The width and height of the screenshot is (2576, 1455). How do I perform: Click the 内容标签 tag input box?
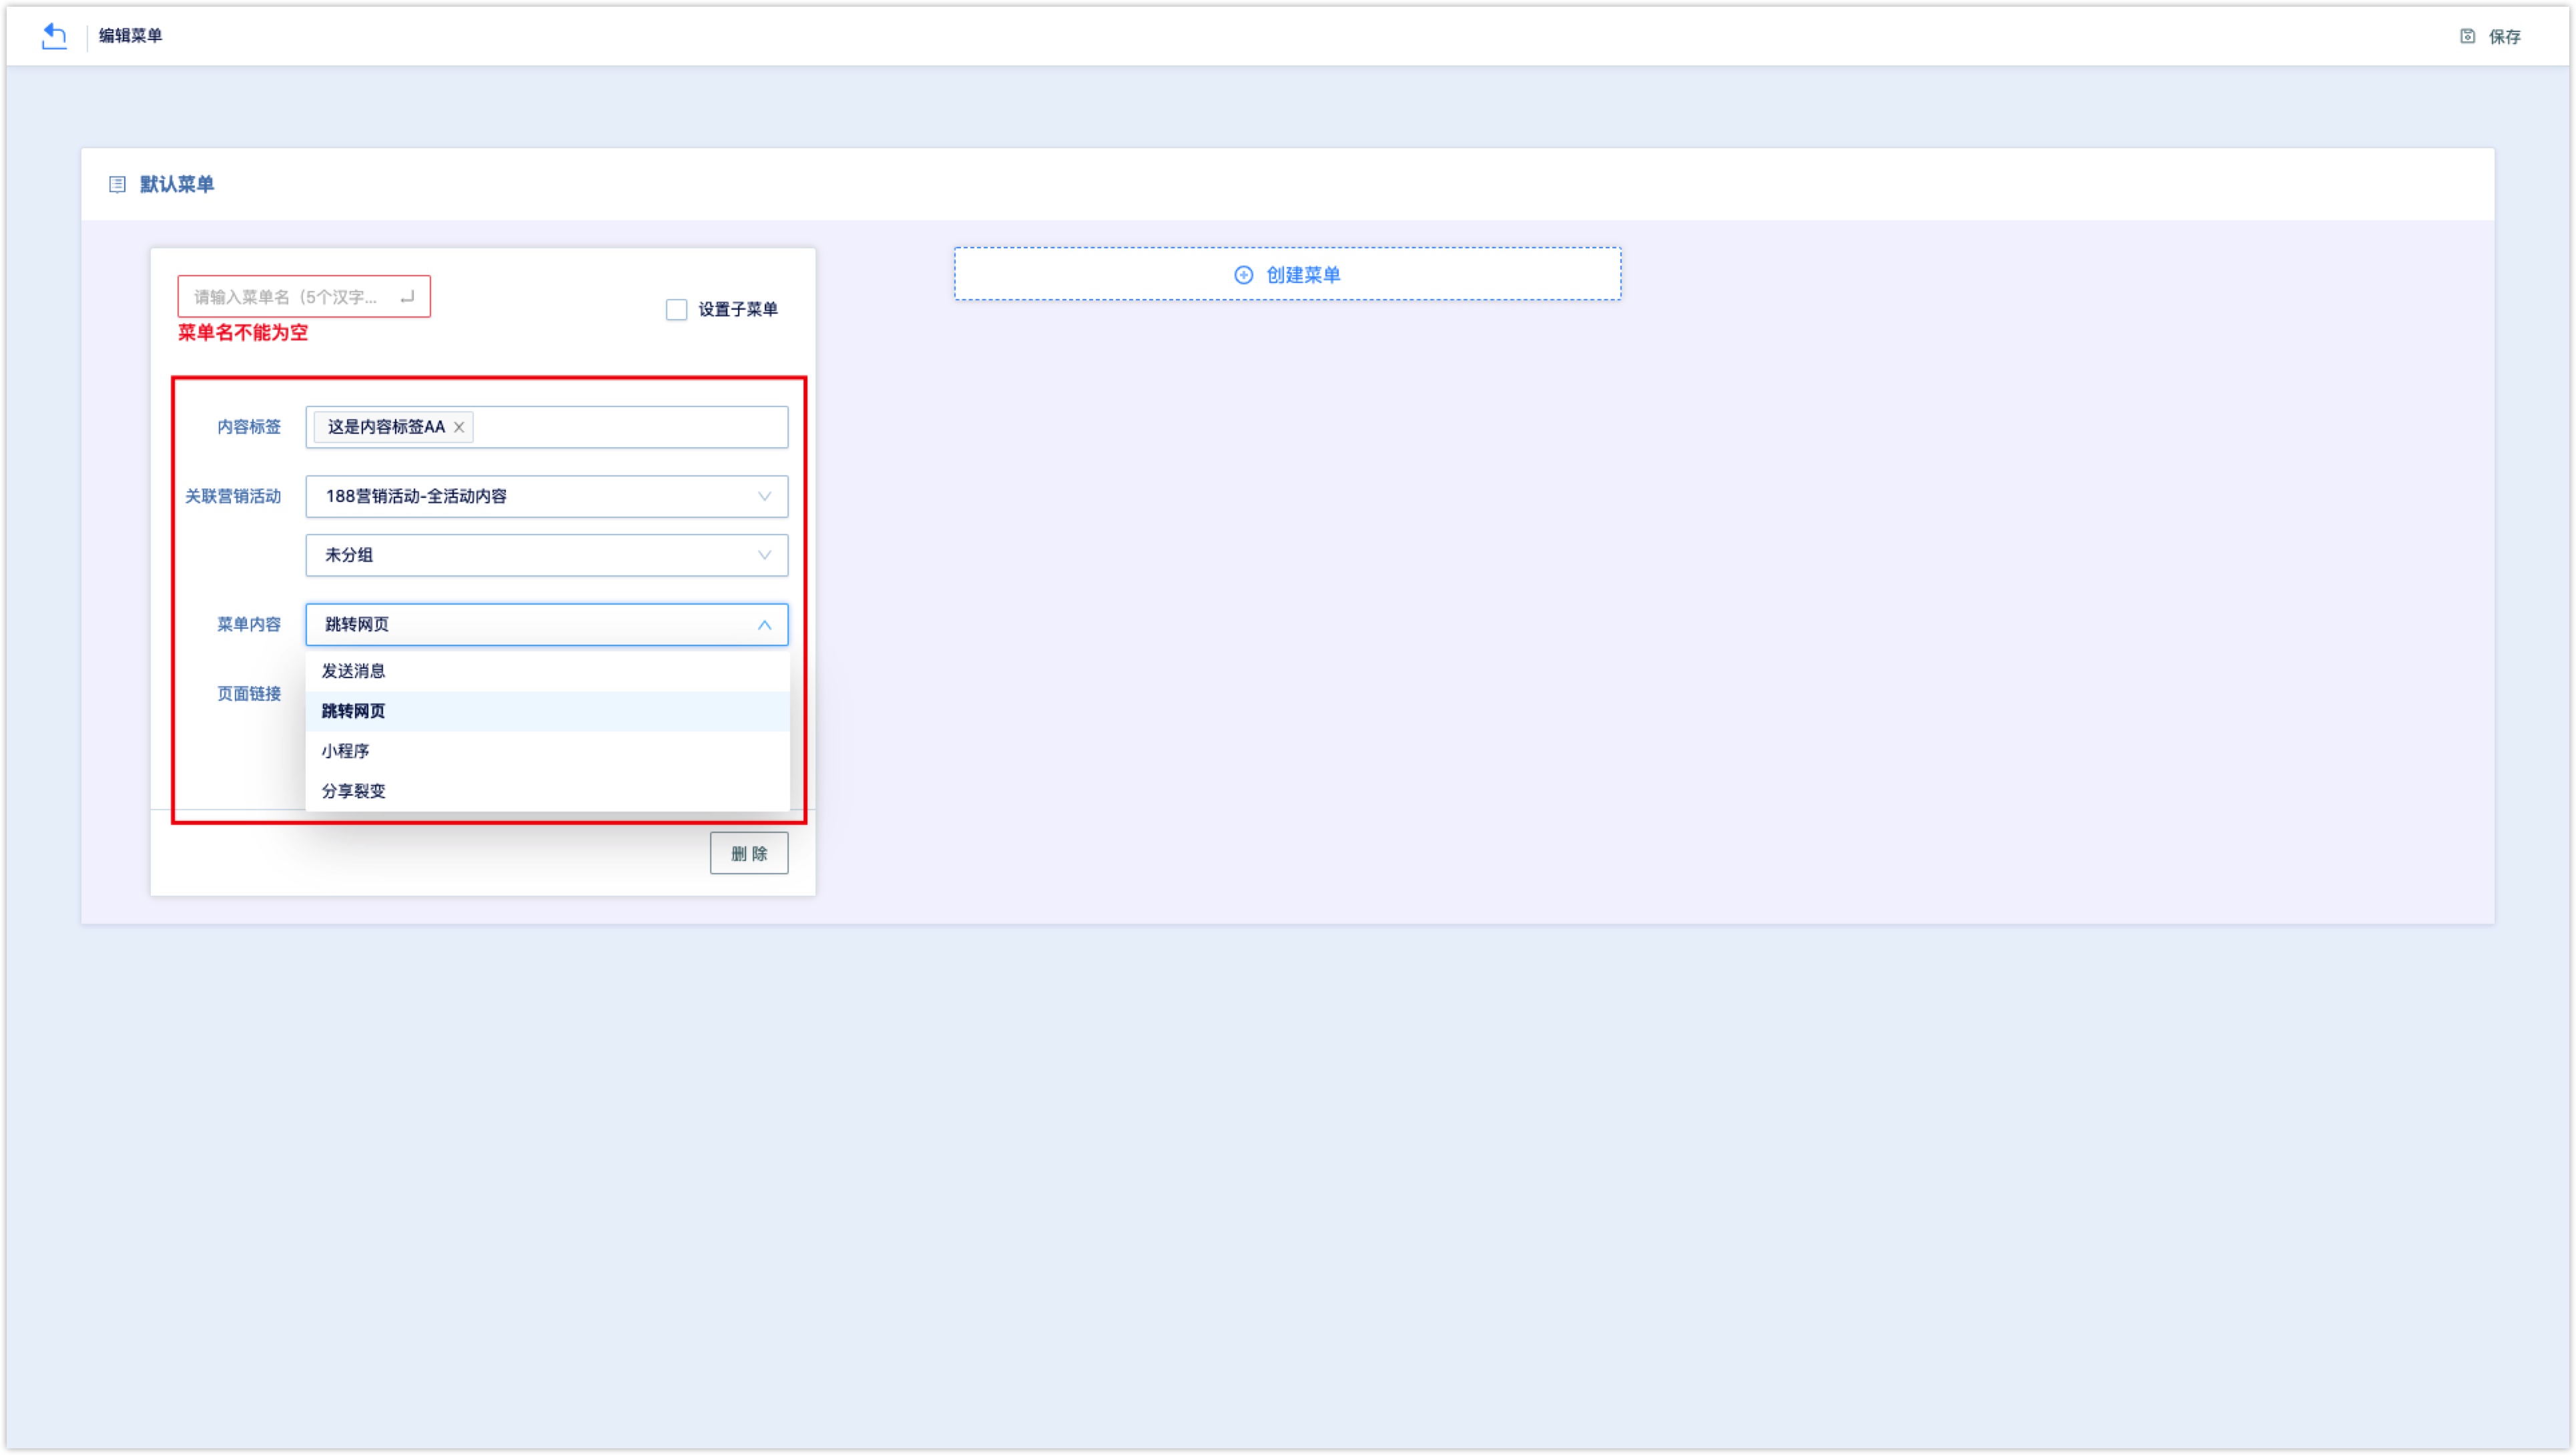pos(547,427)
